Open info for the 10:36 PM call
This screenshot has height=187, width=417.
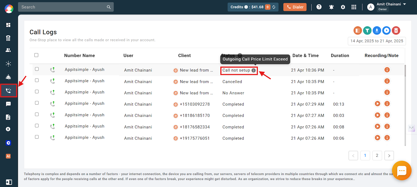coord(387,70)
